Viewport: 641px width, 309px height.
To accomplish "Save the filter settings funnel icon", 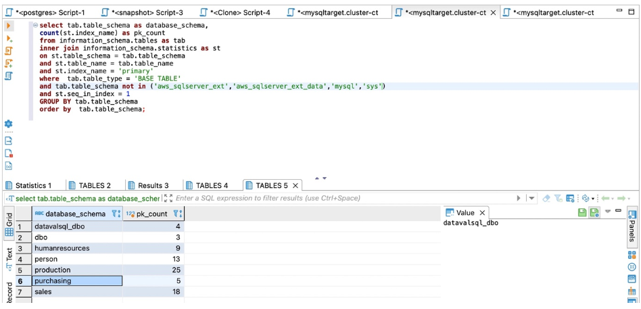I will 559,198.
